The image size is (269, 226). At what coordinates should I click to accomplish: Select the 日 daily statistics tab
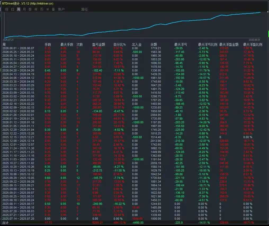[13, 9]
